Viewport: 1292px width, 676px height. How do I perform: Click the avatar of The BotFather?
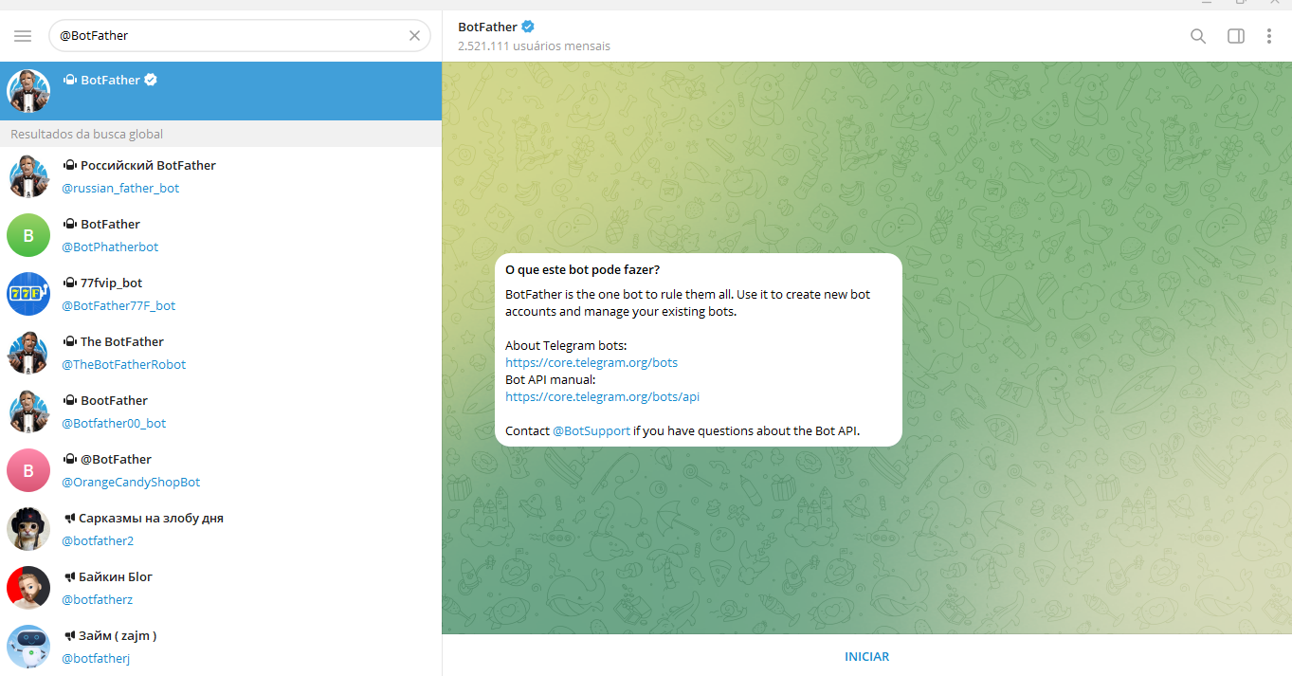(x=28, y=353)
